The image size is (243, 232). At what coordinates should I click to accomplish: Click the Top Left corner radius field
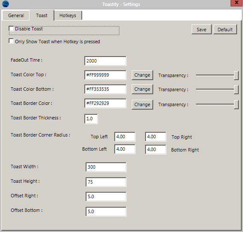[125, 137]
